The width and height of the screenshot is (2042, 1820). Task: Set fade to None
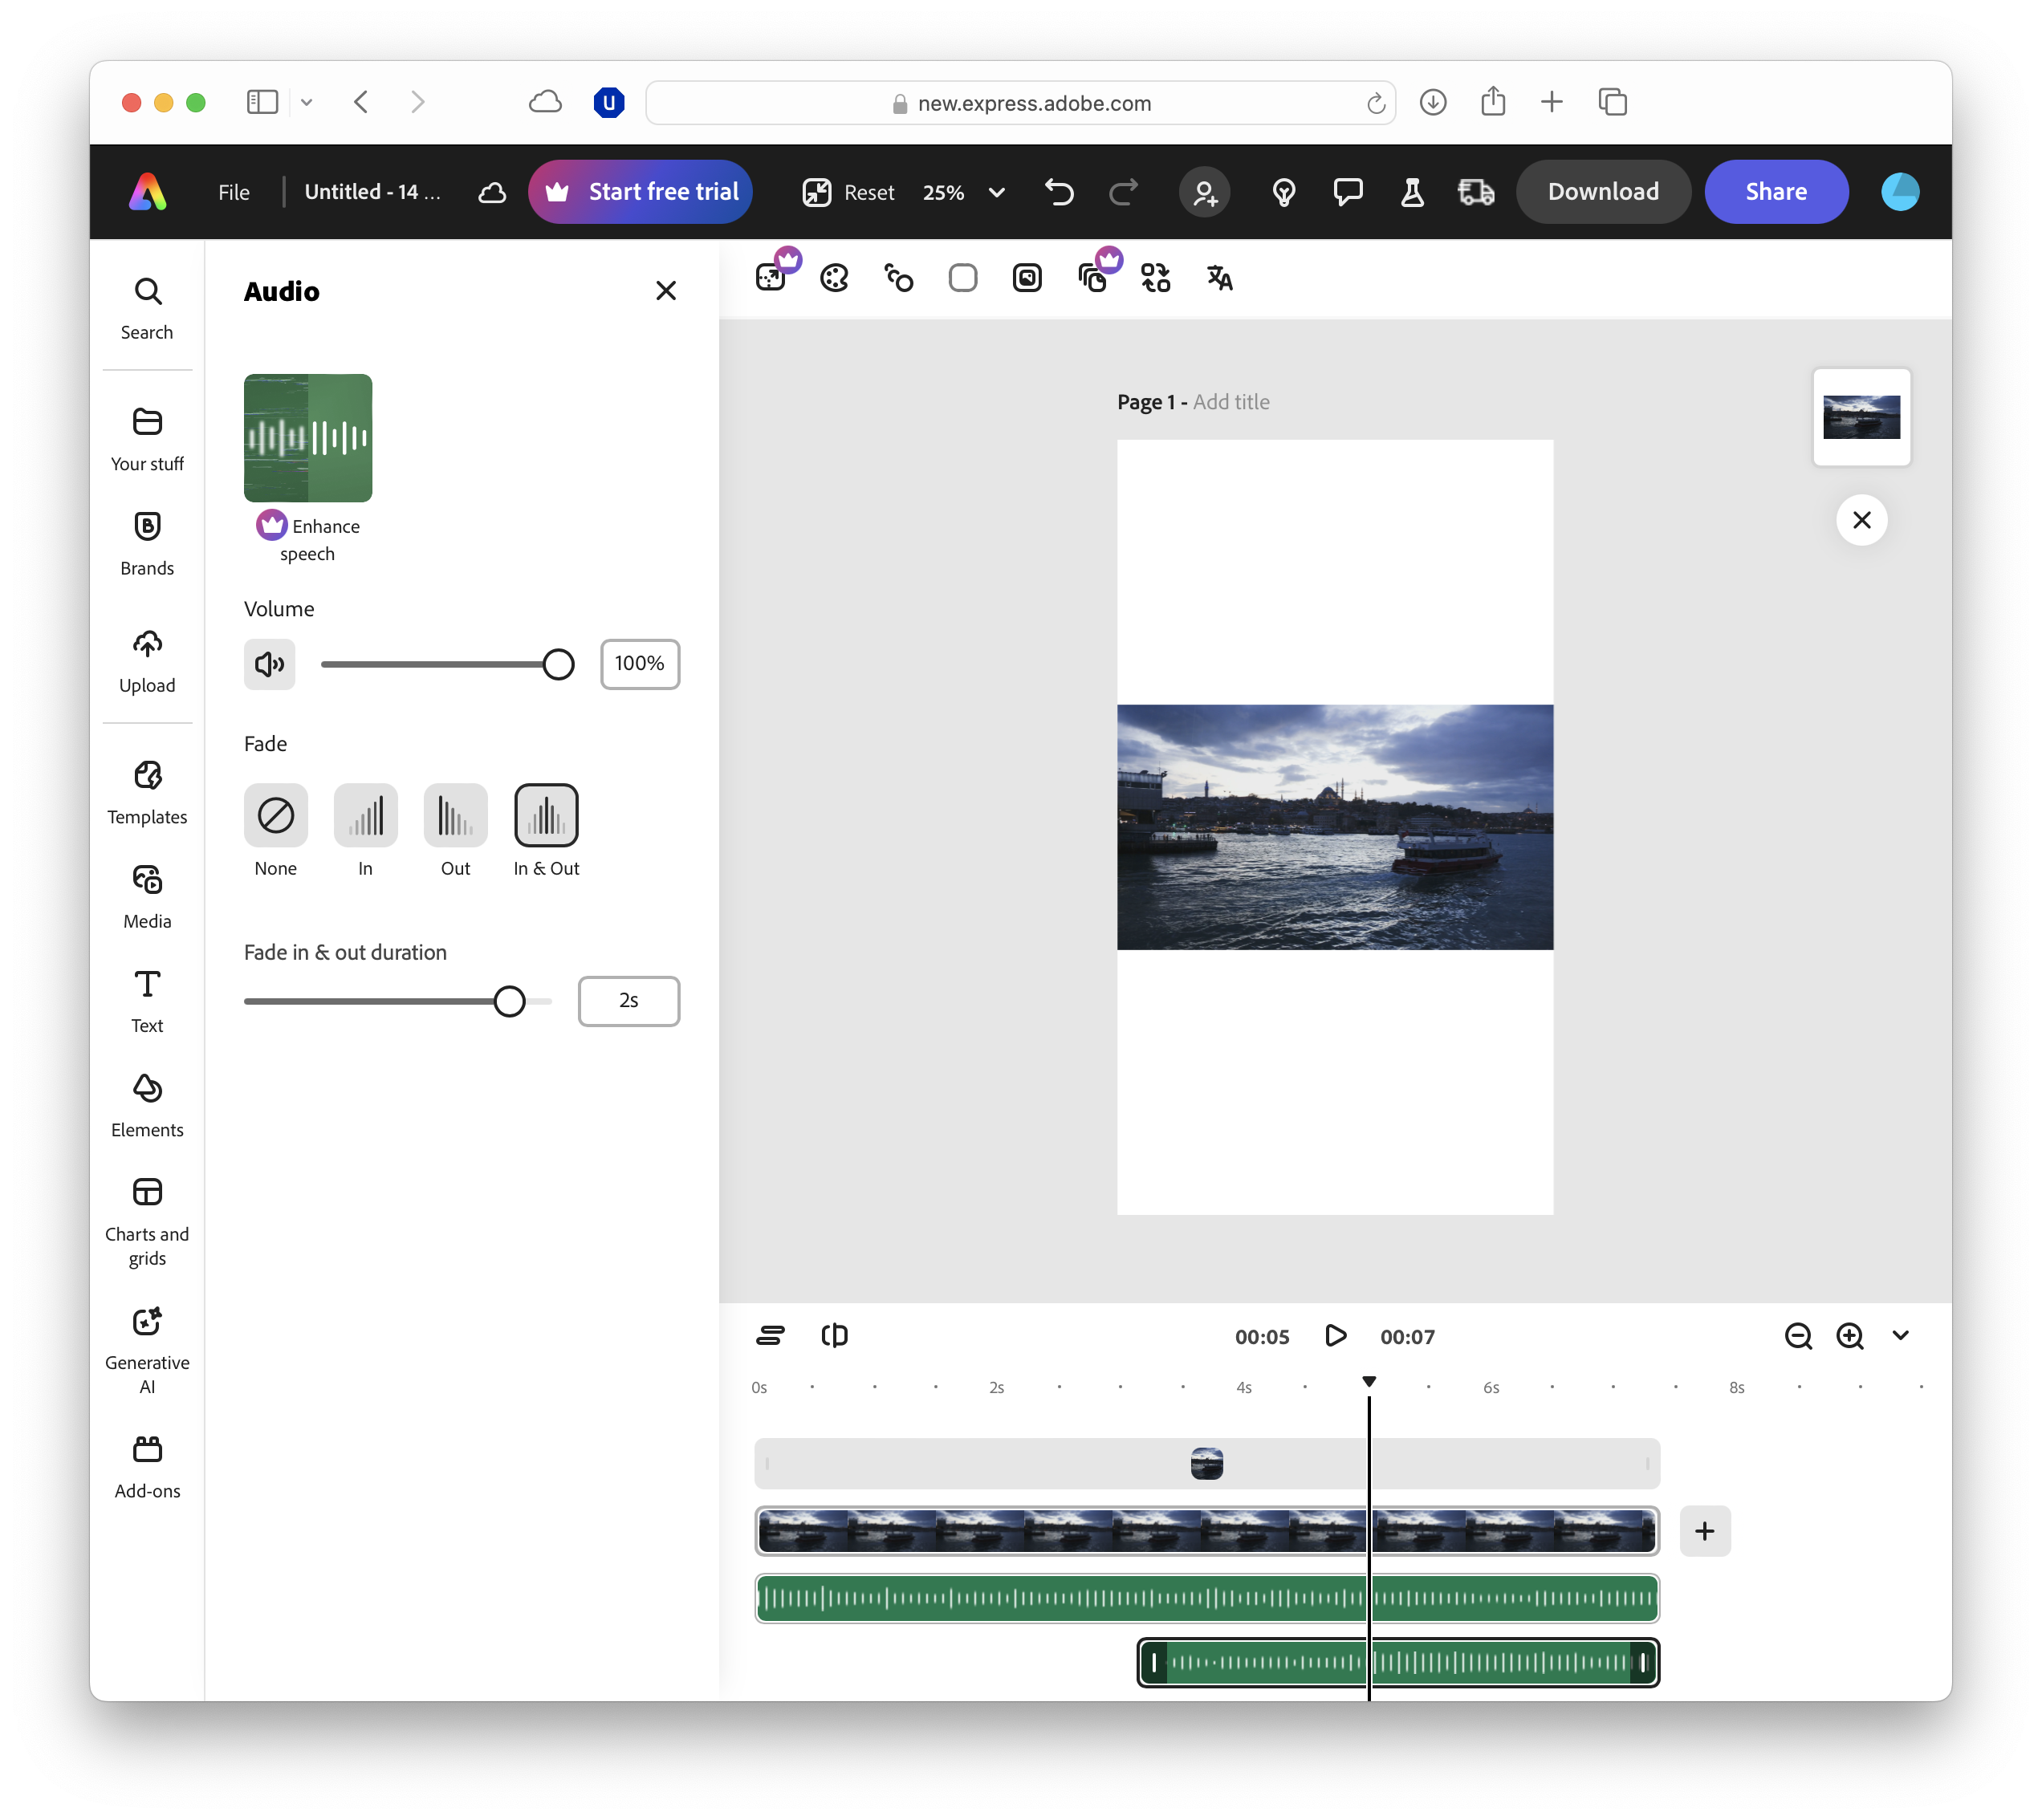(x=275, y=815)
